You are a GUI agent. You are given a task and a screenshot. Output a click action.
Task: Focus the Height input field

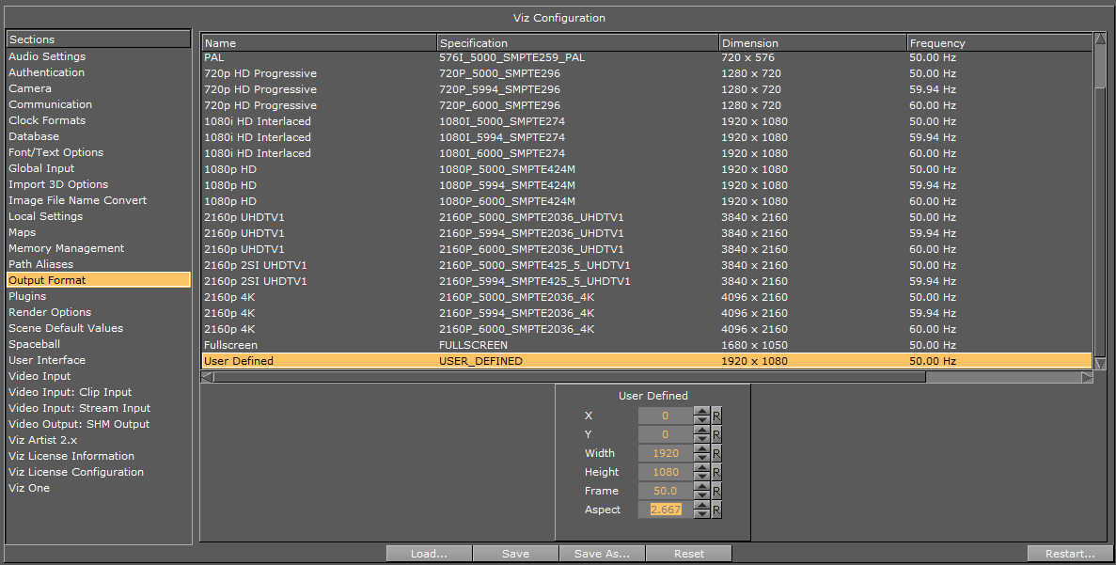coord(666,472)
